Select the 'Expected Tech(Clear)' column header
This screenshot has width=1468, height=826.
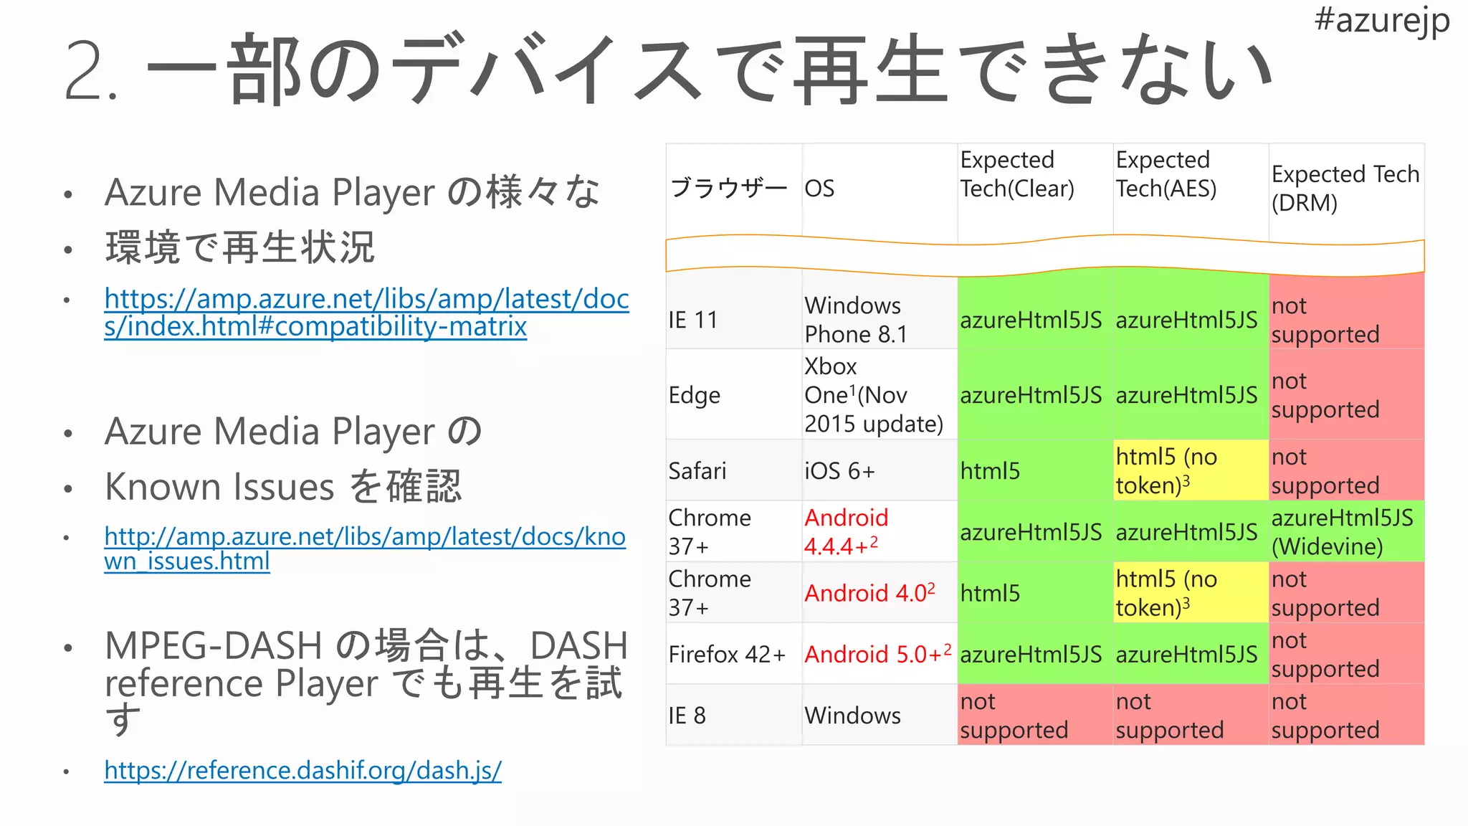[x=1035, y=189]
